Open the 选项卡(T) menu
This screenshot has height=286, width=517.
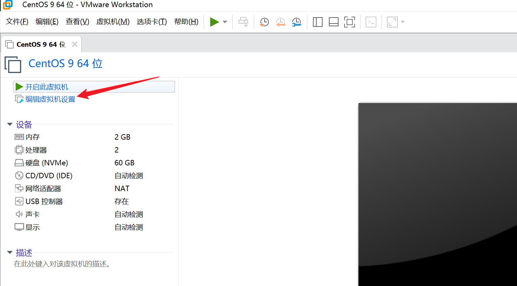point(152,22)
